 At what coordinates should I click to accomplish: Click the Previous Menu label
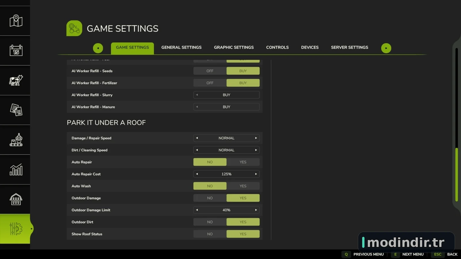coord(369,254)
